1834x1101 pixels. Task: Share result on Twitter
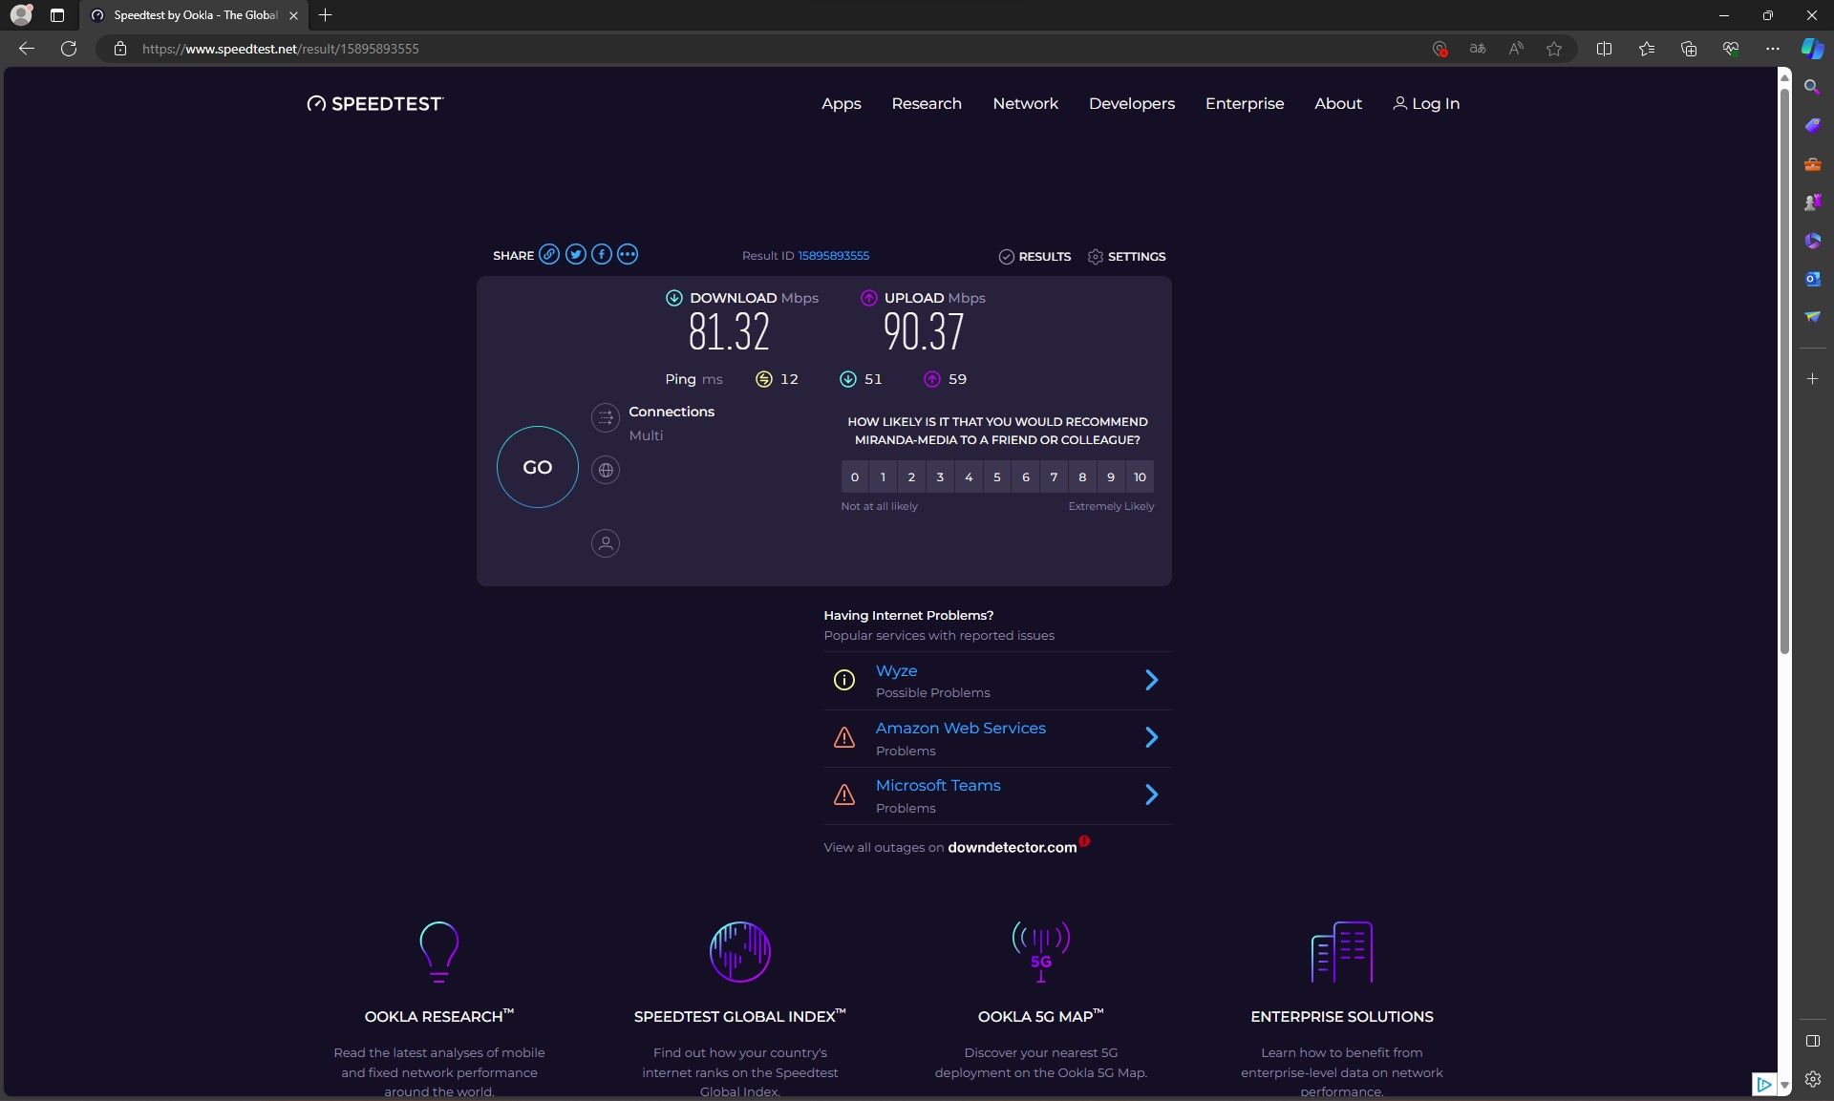pyautogui.click(x=575, y=254)
